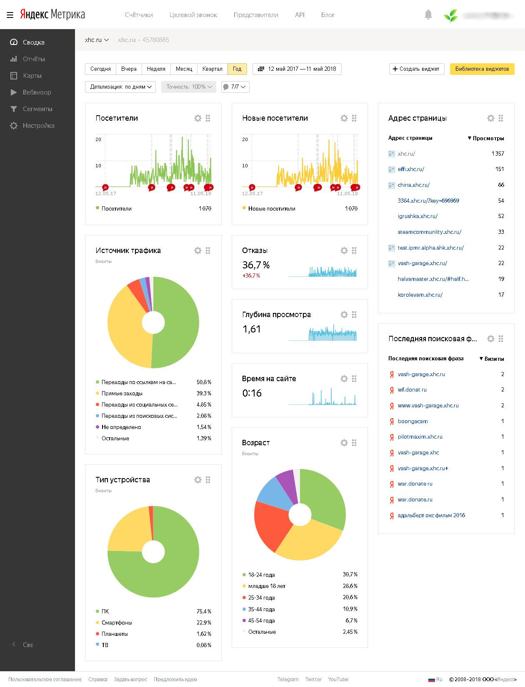Open settings gear of Посетители widget
Image resolution: width=525 pixels, height=687 pixels.
click(x=198, y=118)
